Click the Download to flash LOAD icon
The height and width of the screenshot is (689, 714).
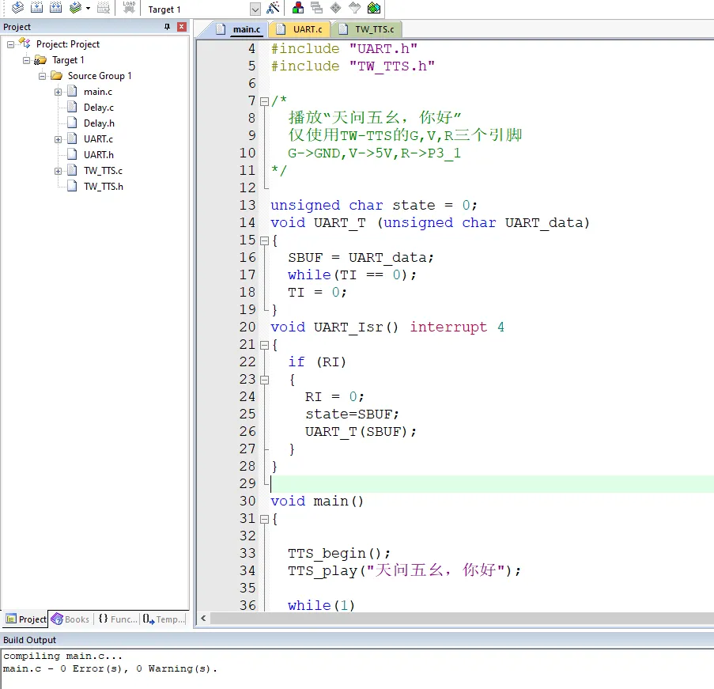click(129, 9)
